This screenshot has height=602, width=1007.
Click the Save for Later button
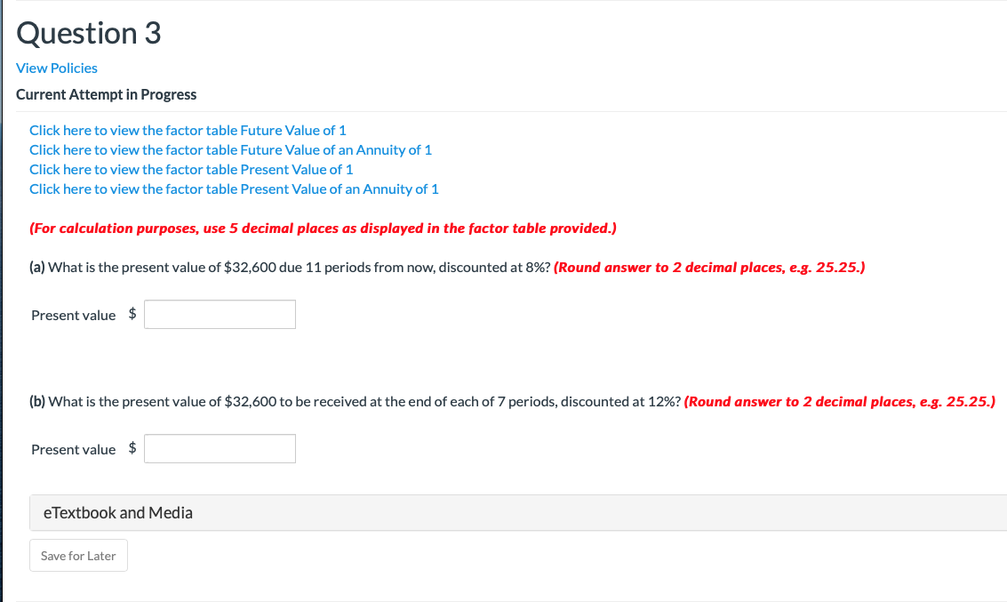coord(78,555)
